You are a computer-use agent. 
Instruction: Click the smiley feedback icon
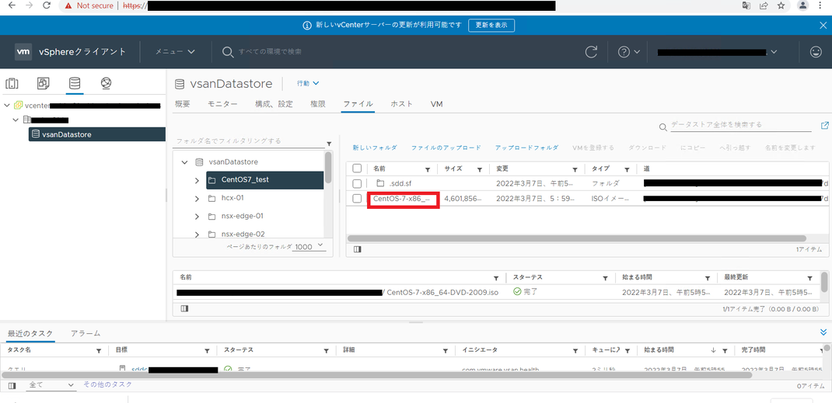[816, 52]
